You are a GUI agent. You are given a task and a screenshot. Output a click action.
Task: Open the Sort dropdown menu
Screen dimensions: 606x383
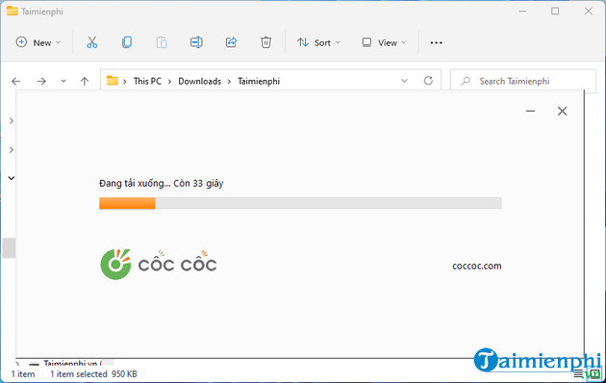tap(318, 42)
